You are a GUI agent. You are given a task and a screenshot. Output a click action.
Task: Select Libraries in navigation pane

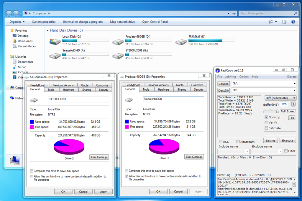[x=21, y=57]
